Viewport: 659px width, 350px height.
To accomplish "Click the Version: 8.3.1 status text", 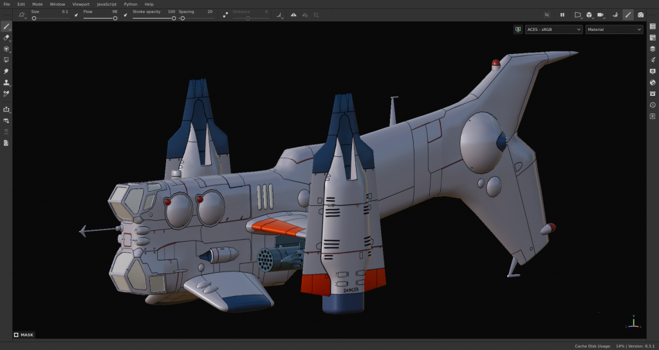I will [642, 345].
